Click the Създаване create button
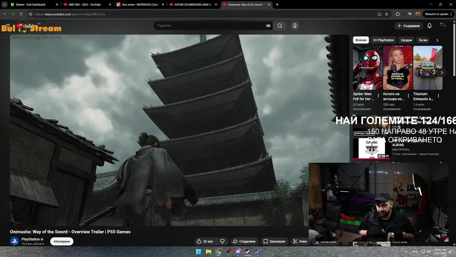Screen dimensions: 456x257 (x=409, y=26)
